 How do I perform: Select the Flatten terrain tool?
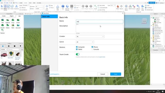coord(8,26)
